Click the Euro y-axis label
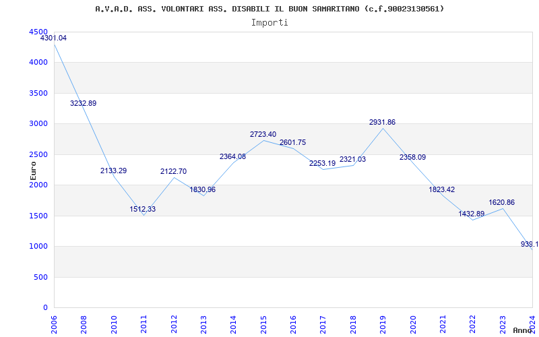This screenshot has height=337, width=539. [x=33, y=171]
